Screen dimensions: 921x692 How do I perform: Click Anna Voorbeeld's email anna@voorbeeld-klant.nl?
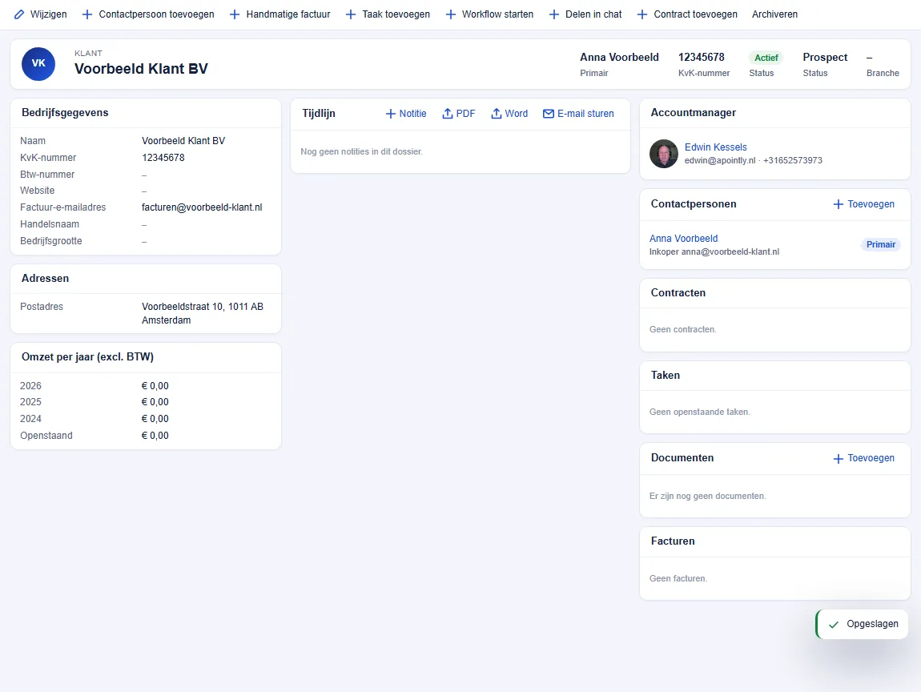[730, 251]
